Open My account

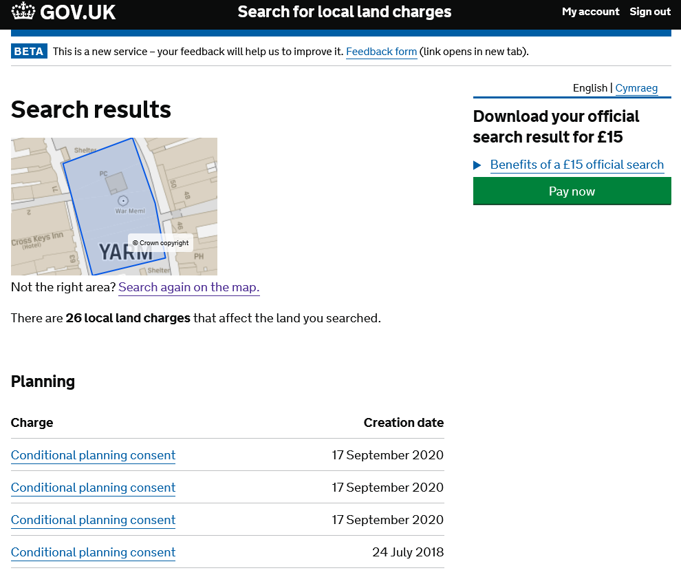tap(590, 12)
